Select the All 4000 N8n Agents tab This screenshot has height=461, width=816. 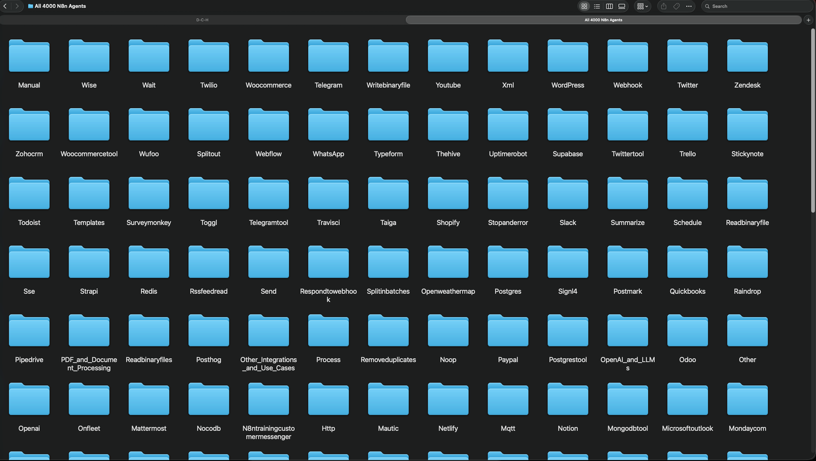(x=603, y=20)
